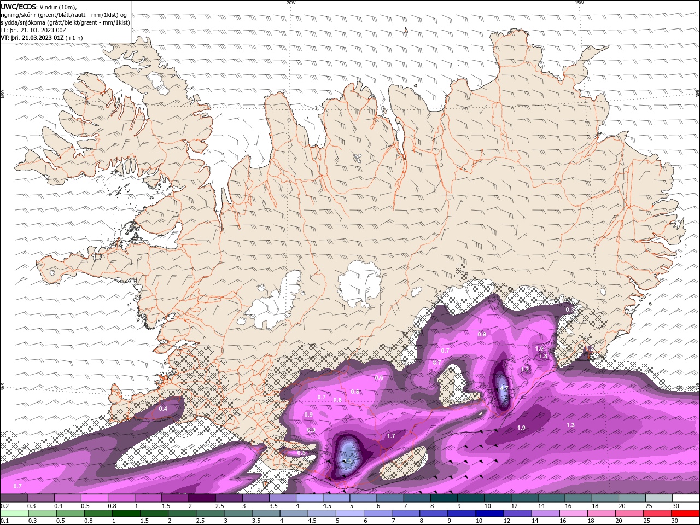Click the 'VT: þri. 21.03.2023 01Z (+1 h)' valid time
This screenshot has height=525, width=700.
tap(42, 38)
